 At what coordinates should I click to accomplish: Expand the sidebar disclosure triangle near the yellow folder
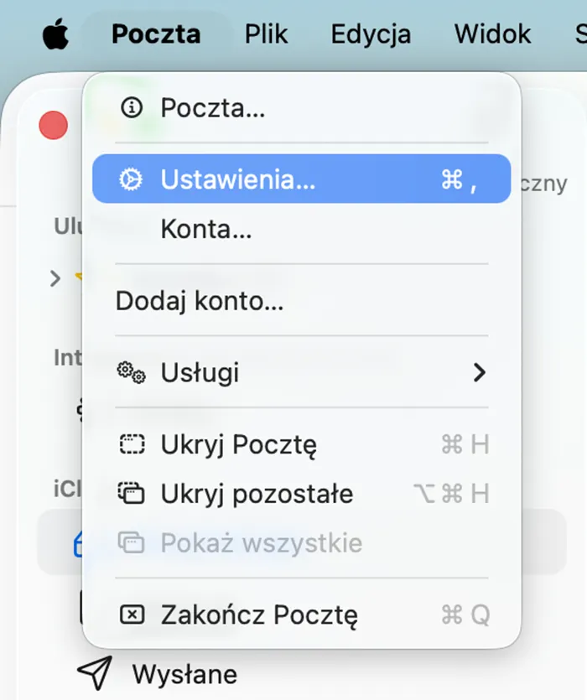[55, 279]
